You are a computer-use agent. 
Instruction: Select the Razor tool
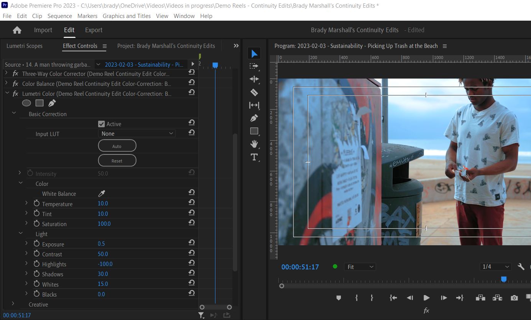click(x=254, y=92)
